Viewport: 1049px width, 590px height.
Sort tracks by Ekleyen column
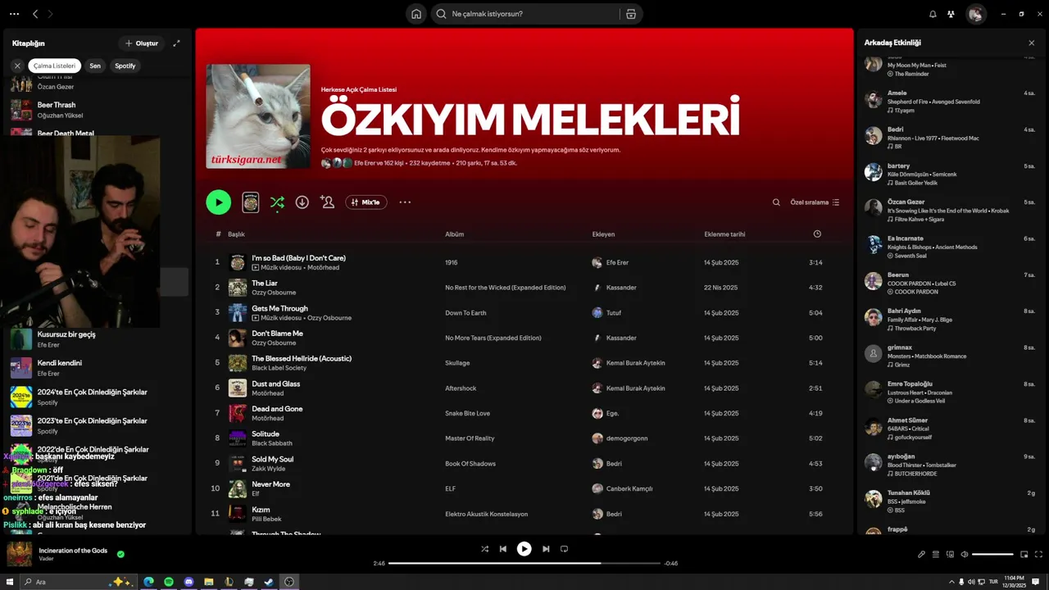click(x=604, y=234)
